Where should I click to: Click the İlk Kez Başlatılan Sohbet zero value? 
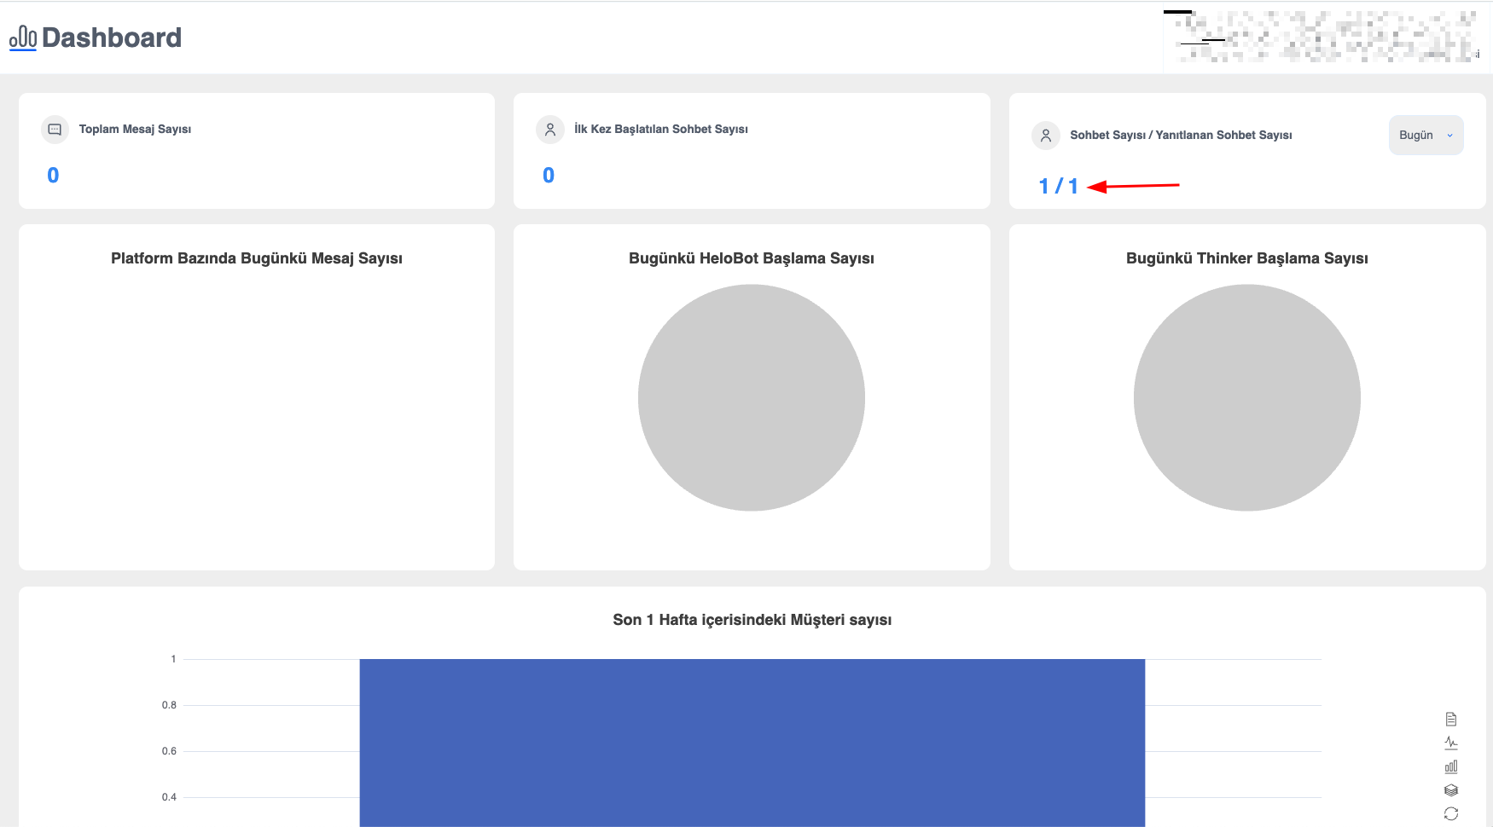tap(549, 176)
